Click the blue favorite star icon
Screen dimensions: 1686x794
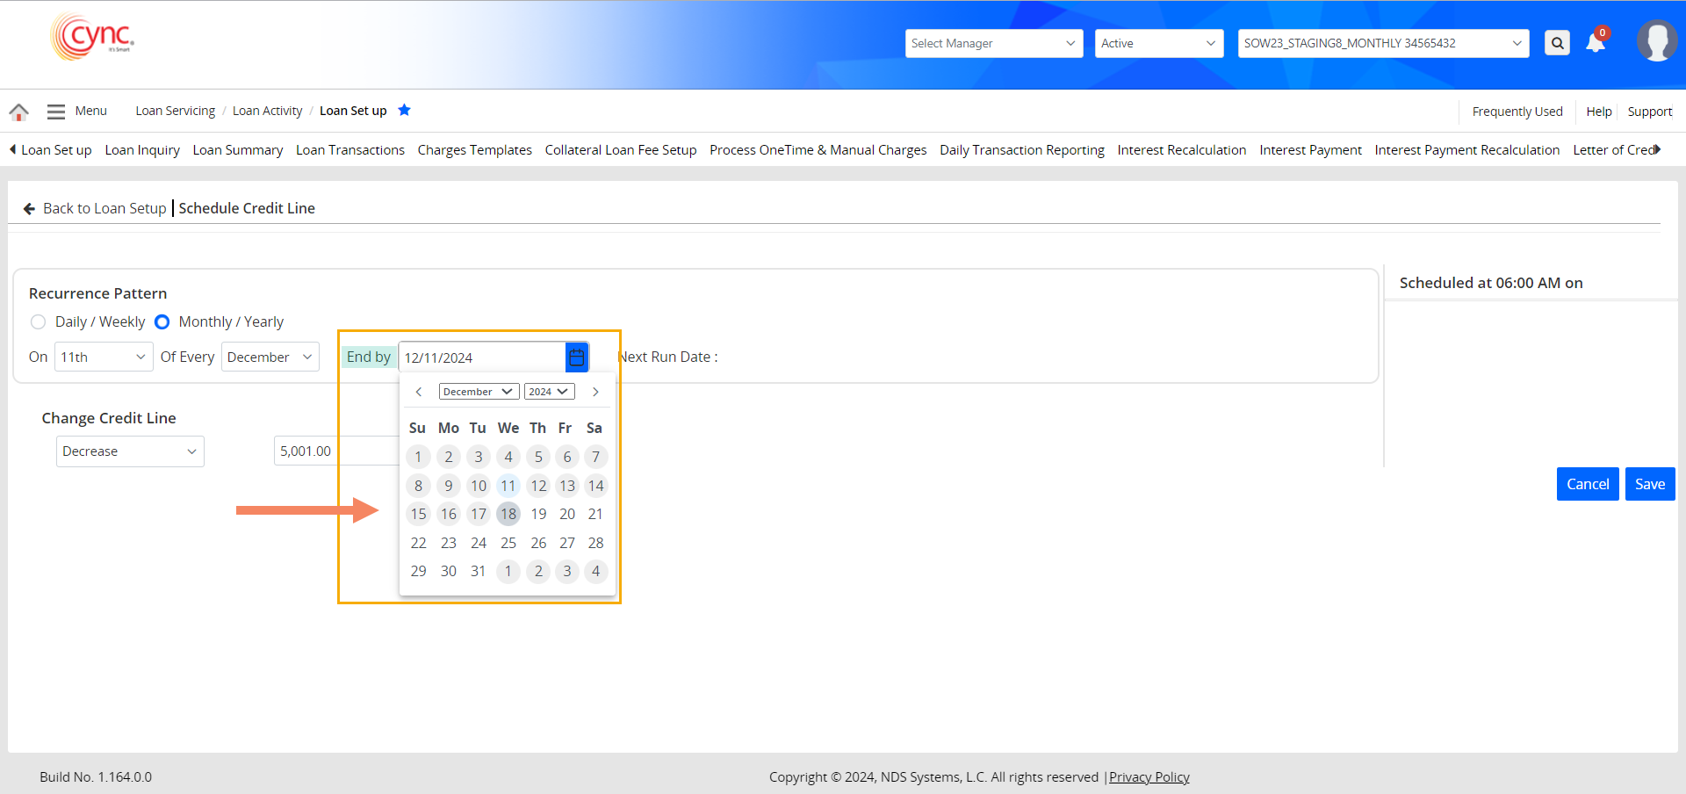point(404,110)
